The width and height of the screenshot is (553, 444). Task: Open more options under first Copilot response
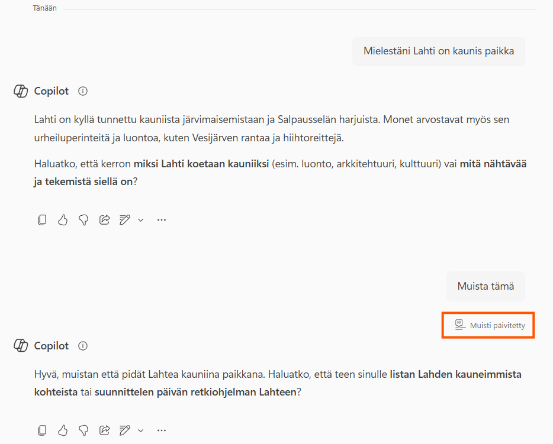pyautogui.click(x=161, y=220)
